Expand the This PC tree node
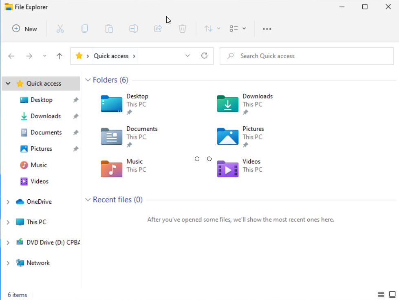The image size is (399, 300). click(8, 222)
